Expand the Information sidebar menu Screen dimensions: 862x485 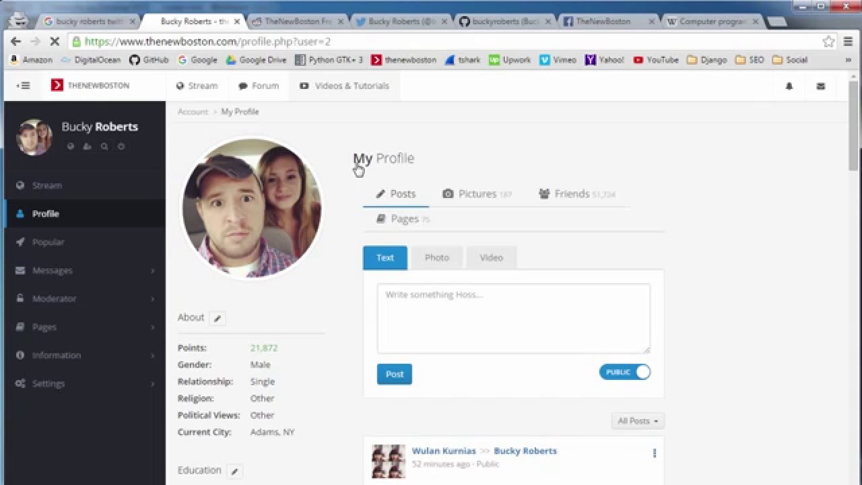[x=85, y=355]
